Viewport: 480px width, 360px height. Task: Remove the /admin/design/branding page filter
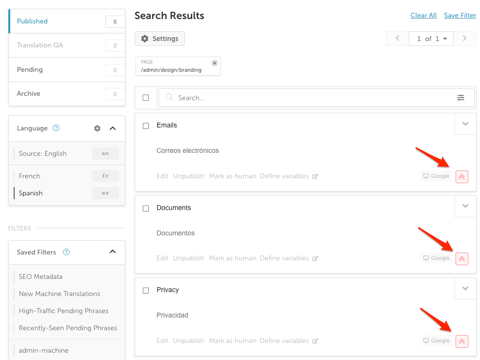[215, 63]
